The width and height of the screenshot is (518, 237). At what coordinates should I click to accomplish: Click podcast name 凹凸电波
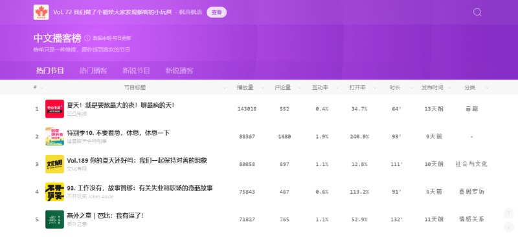(77, 114)
